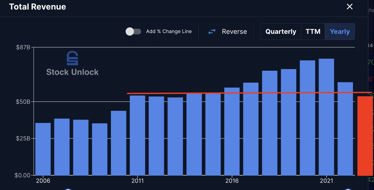The image size is (374, 190).
Task: Switch to the Quarterly view
Action: pos(281,31)
